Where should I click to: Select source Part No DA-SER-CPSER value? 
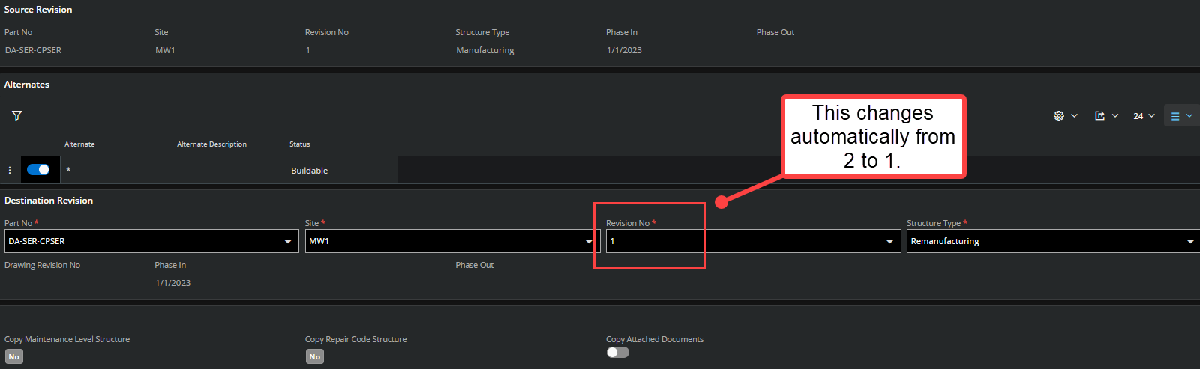[x=33, y=50]
